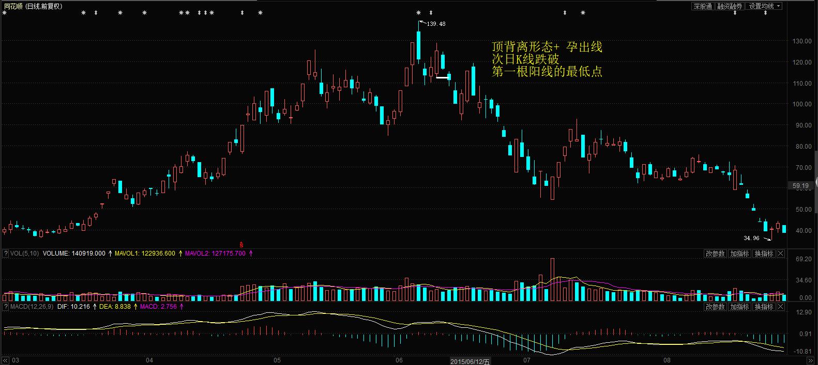
Task: Click the 2015/06/12/五 date marker on time axis
Action: click(x=469, y=361)
